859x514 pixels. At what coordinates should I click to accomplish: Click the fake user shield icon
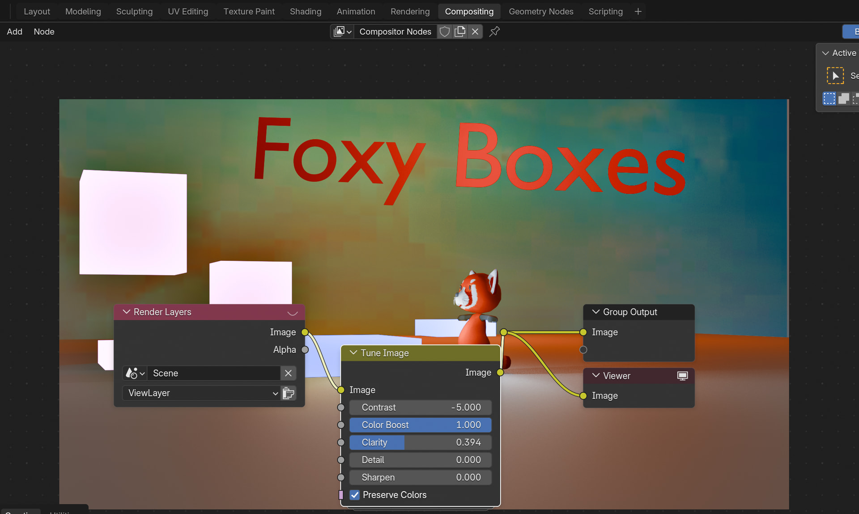tap(444, 32)
